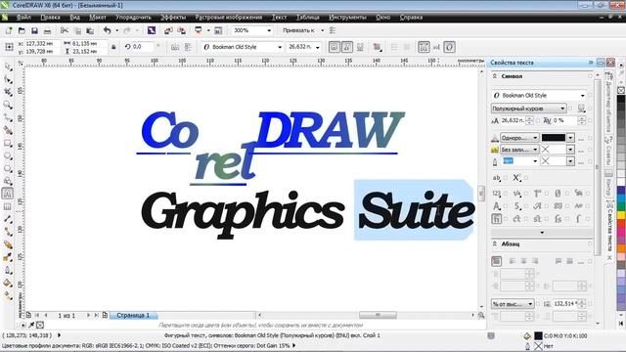The width and height of the screenshot is (626, 352).
Task: Toggle Italic on the property bar
Action: [347, 47]
